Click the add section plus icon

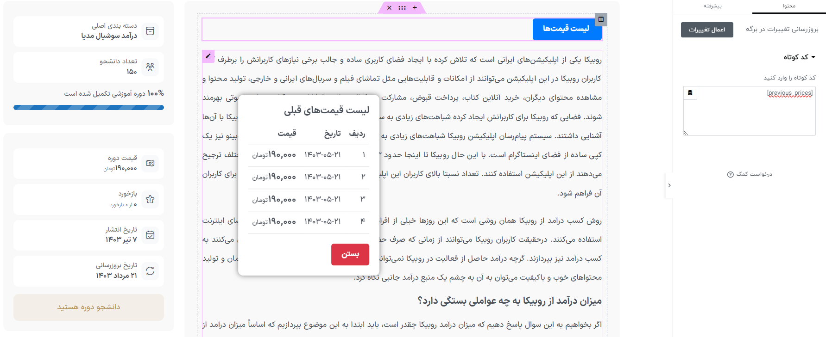coord(415,7)
